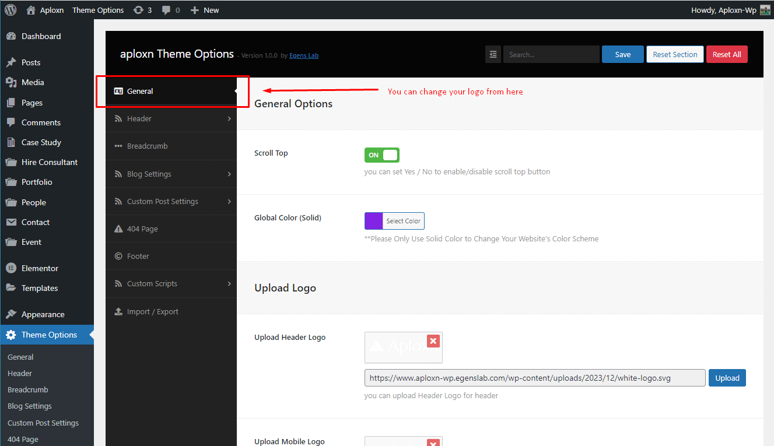
Task: Toggle the Scroll Top ON switch
Action: (x=382, y=155)
